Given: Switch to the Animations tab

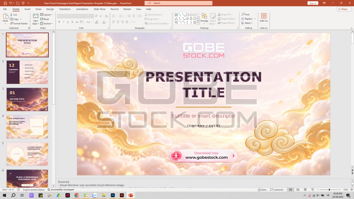Looking at the screenshot, I should pyautogui.click(x=82, y=9).
